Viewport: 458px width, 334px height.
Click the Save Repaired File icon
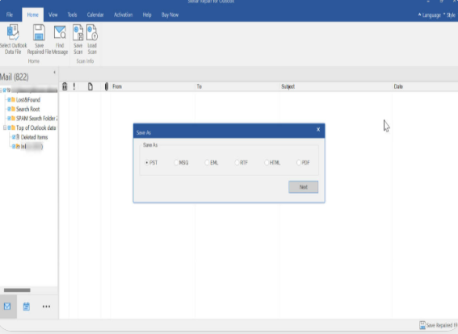39,32
